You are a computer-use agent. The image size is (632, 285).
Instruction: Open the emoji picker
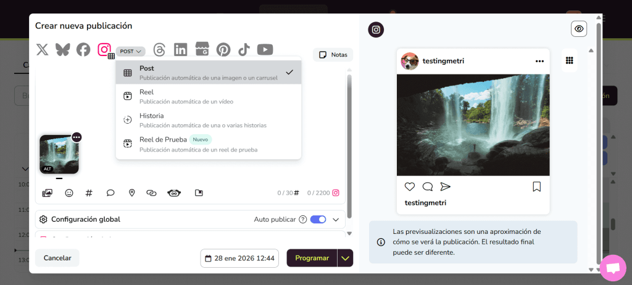69,193
